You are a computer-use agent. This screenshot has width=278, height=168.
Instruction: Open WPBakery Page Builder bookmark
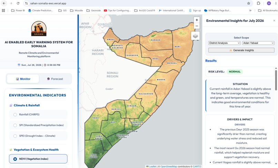[x=217, y=10]
